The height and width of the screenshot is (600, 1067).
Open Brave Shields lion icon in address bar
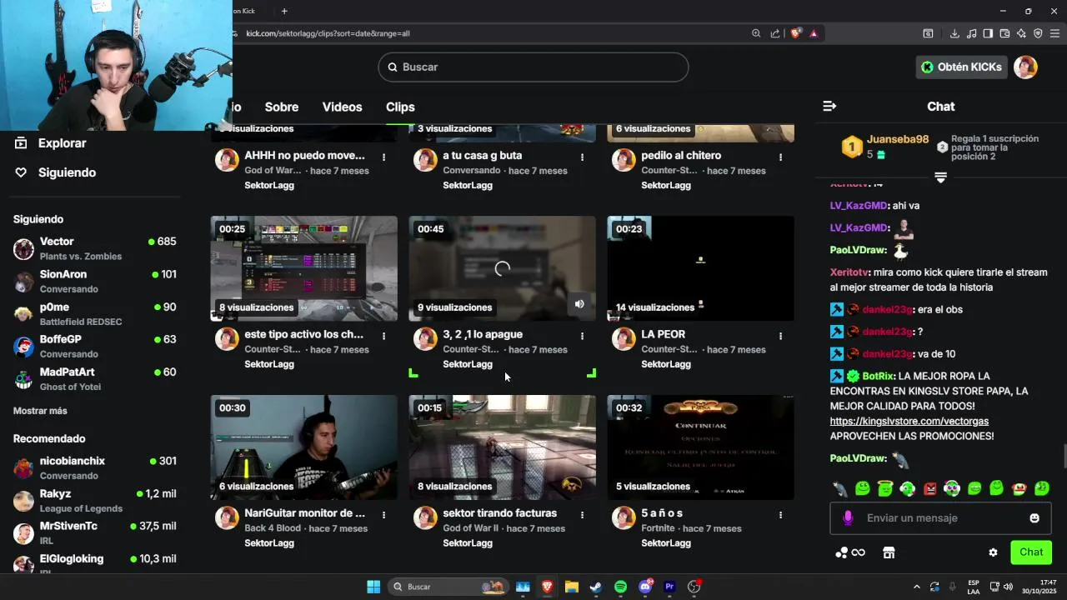click(x=795, y=33)
